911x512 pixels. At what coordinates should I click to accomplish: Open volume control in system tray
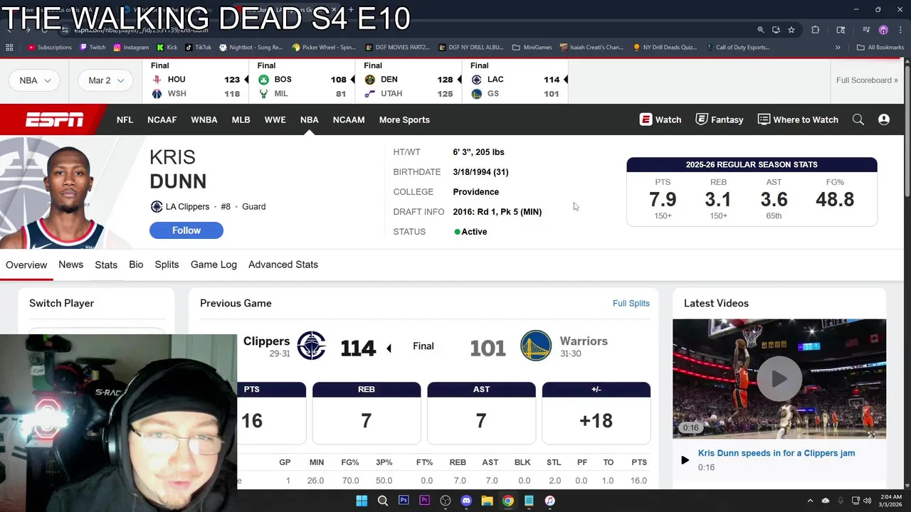pyautogui.click(x=868, y=501)
